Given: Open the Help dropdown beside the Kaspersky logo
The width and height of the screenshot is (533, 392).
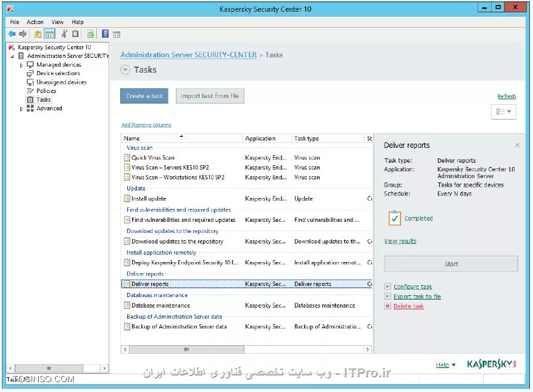Looking at the screenshot, I should (x=445, y=365).
